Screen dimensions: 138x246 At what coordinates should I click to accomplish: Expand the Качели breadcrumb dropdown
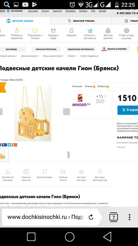72,56
